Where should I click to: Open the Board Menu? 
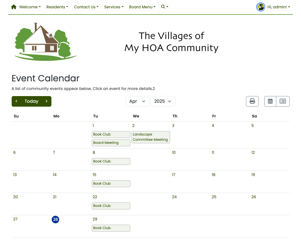pos(142,7)
